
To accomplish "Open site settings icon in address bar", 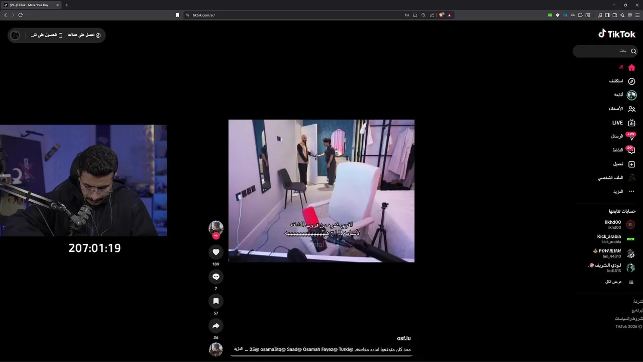I will point(187,15).
